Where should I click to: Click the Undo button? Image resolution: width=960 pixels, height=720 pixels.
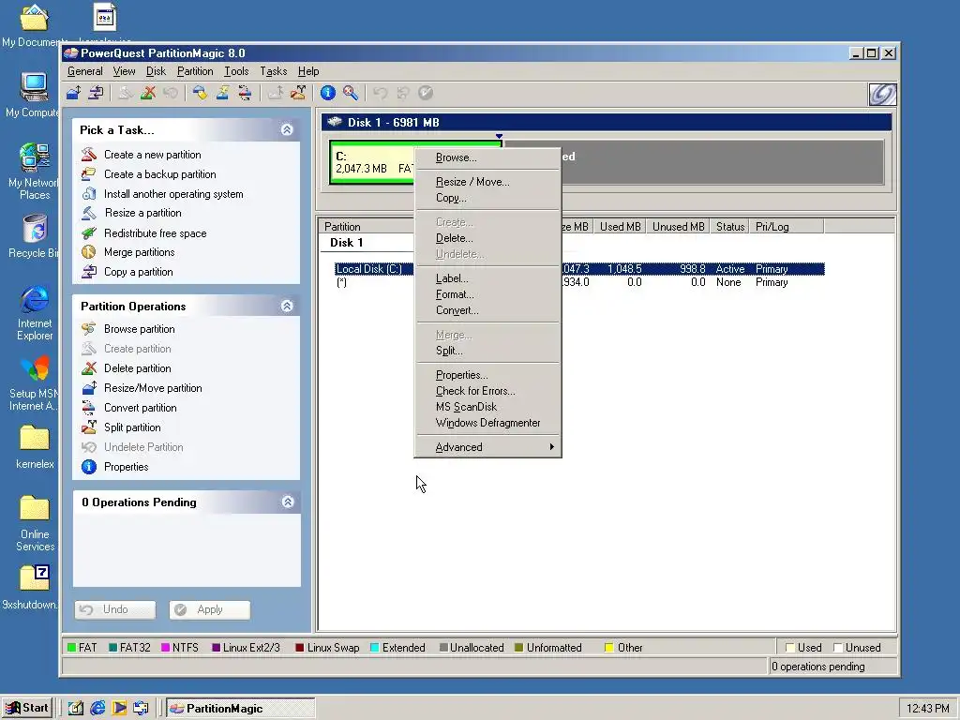click(115, 609)
